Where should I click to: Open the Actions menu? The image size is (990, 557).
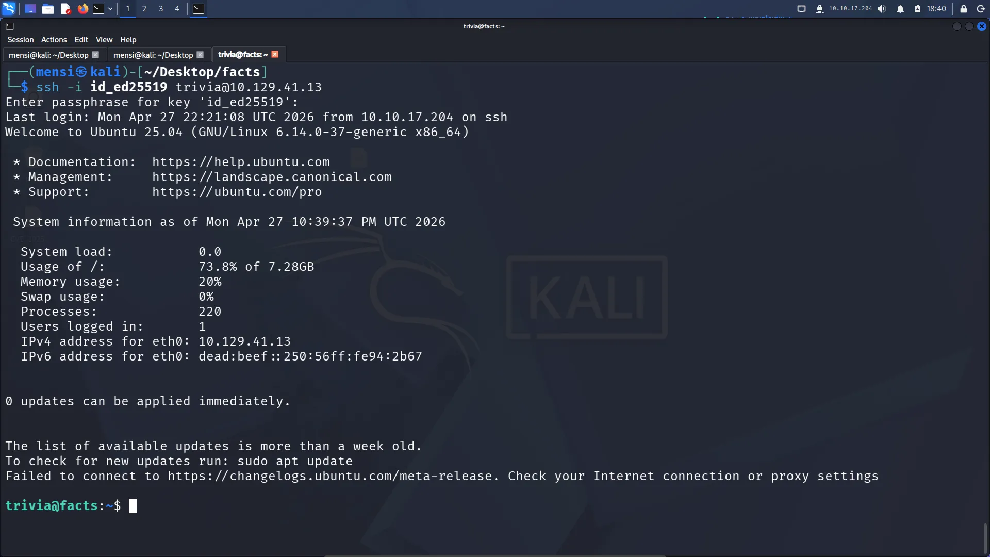[x=54, y=40]
